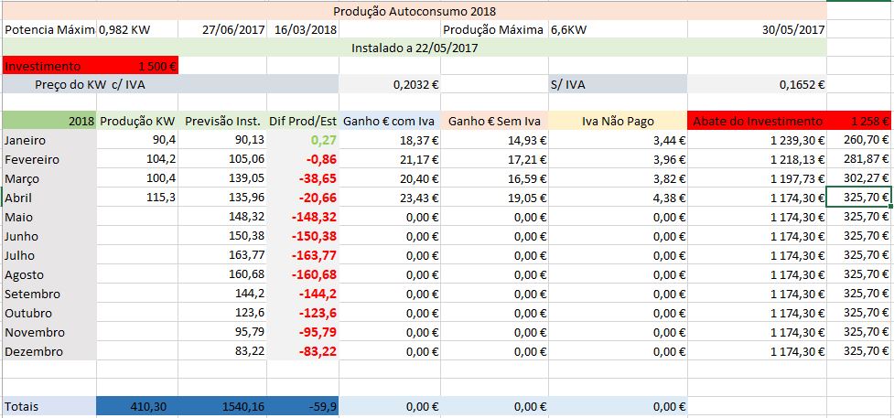
Task: Select February production value '104,2'
Action: tap(137, 159)
